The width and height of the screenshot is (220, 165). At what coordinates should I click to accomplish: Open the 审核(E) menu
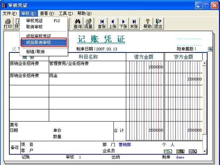coord(28,13)
